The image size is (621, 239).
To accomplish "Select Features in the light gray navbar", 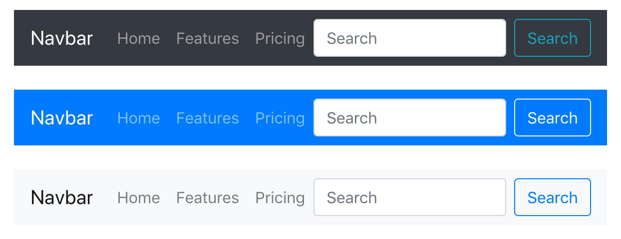I will point(207,198).
